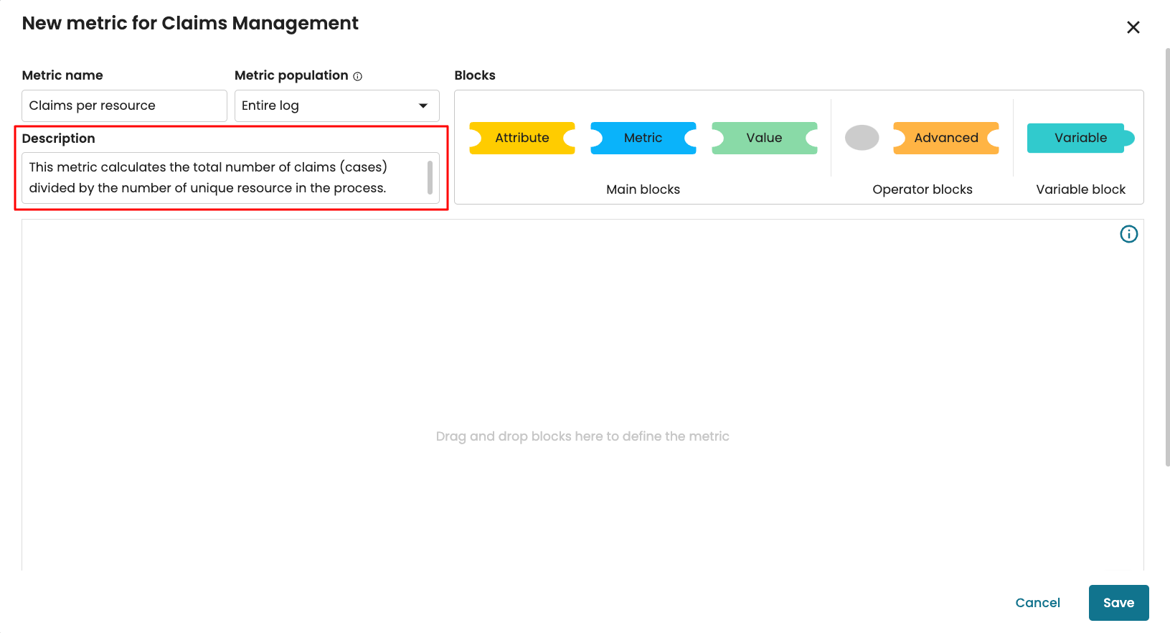Click the Description box scrollbar
This screenshot has height=633, width=1170.
coord(430,177)
